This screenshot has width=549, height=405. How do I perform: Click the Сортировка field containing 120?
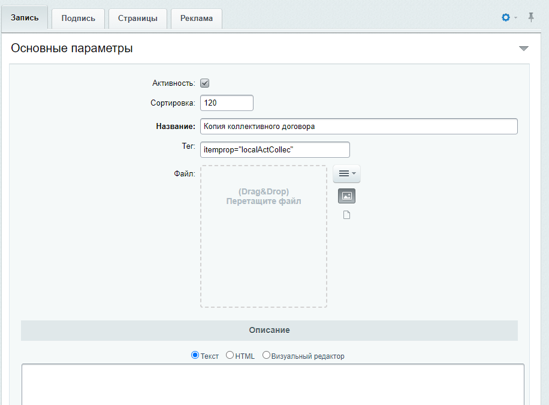(227, 103)
